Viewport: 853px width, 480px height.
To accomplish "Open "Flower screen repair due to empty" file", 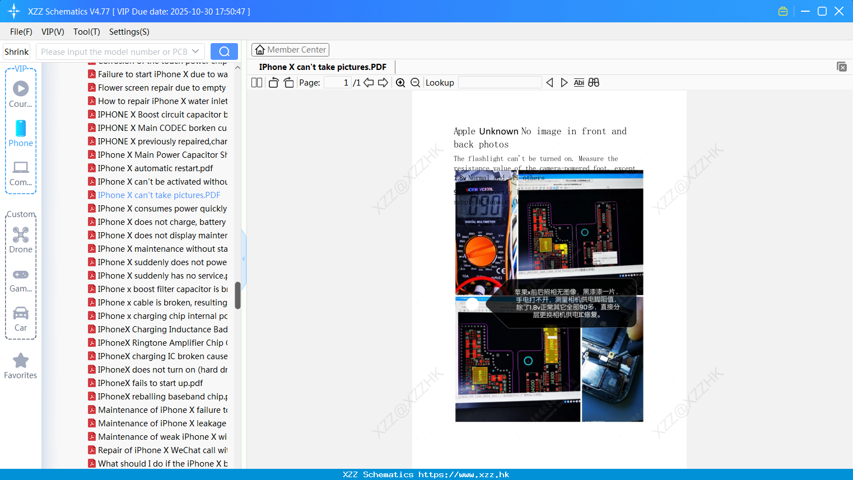I will [x=157, y=88].
